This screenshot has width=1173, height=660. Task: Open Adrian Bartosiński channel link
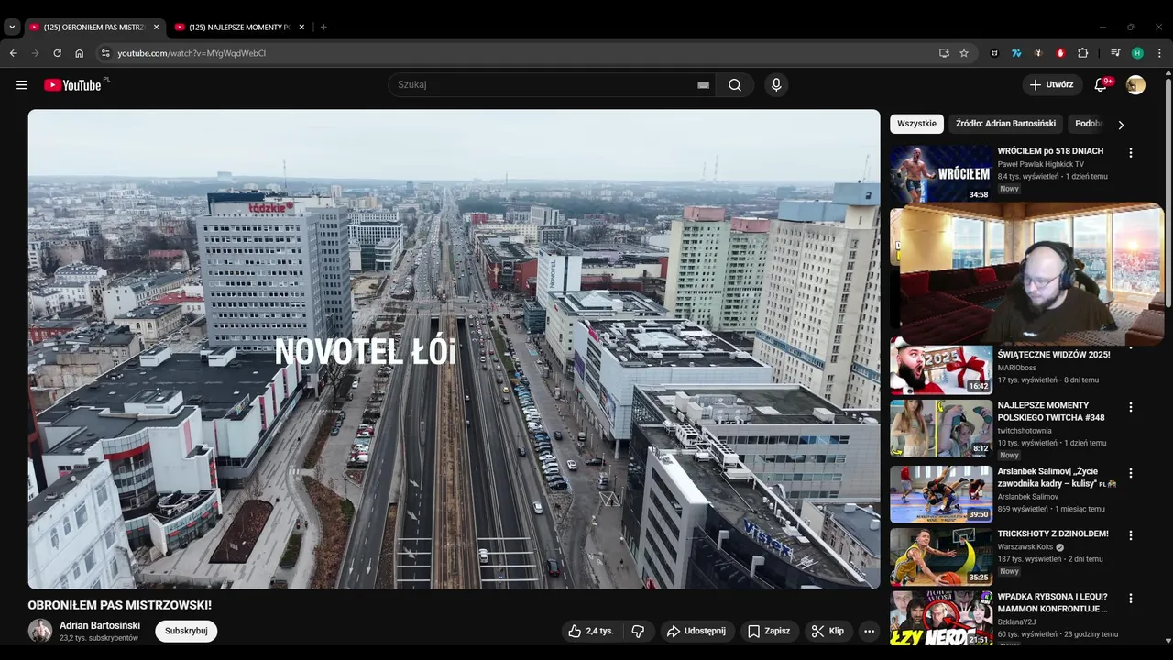[x=100, y=625]
